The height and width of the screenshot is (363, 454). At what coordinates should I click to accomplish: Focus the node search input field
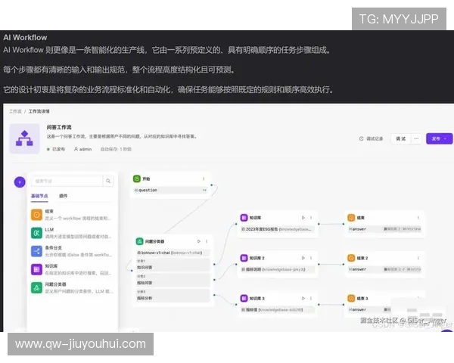(67, 181)
